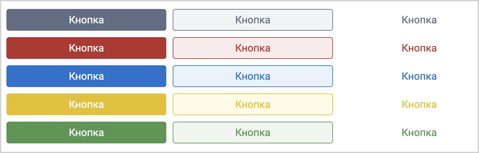479x153 pixels.
Task: Click the solid green Кнопка button
Action: pos(86,133)
